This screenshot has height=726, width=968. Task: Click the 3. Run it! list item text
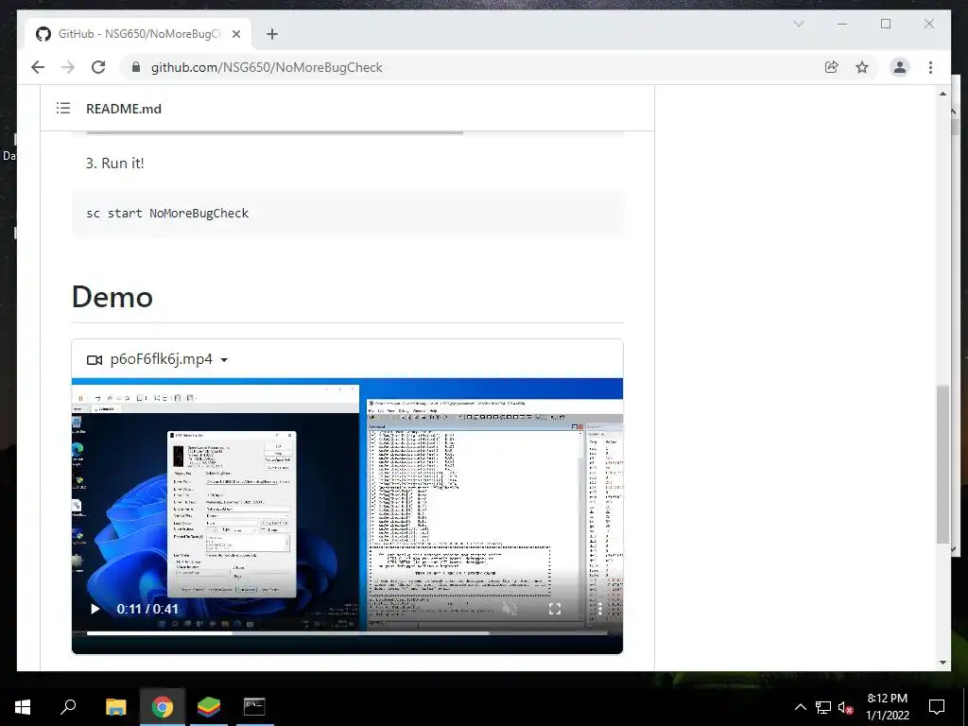(114, 163)
